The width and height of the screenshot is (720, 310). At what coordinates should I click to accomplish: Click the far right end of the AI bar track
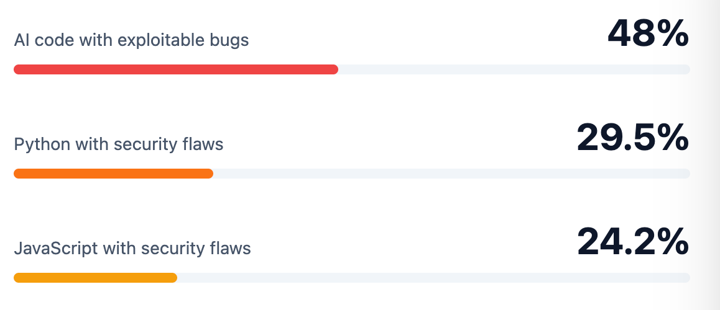687,69
